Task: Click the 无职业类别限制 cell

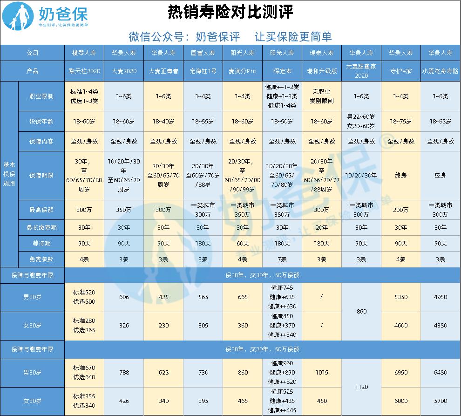Action: (x=322, y=96)
